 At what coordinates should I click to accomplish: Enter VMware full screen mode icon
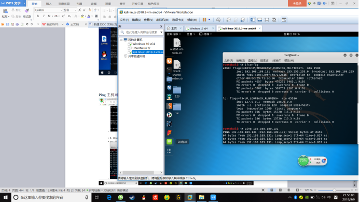pos(267,20)
